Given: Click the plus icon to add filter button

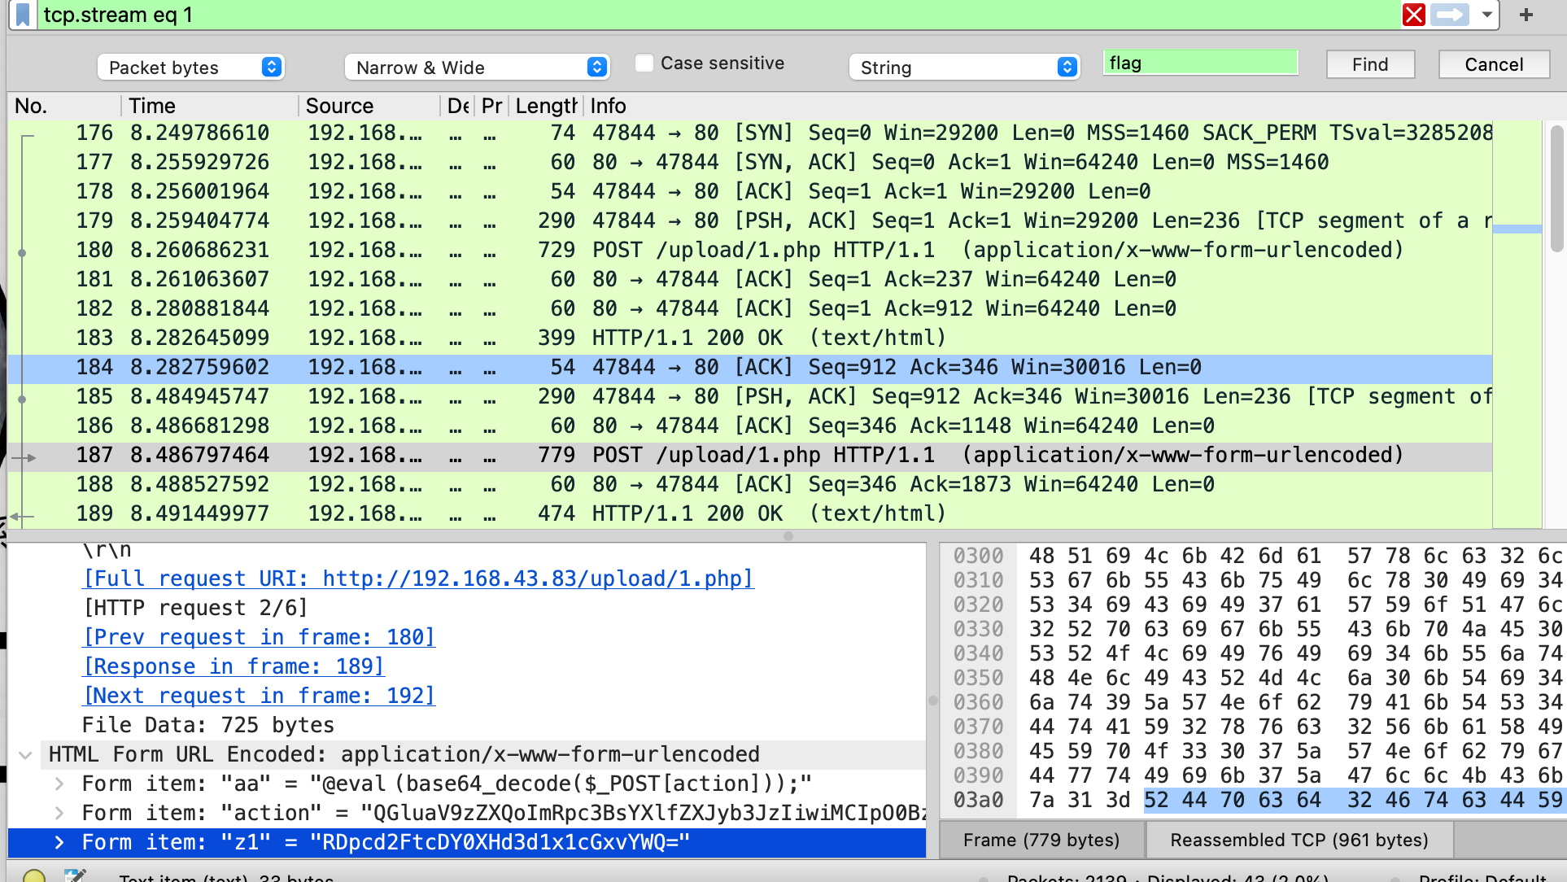Looking at the screenshot, I should click(1526, 15).
